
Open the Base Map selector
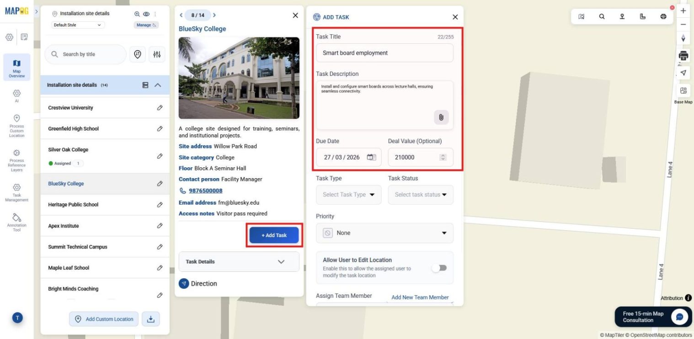683,90
